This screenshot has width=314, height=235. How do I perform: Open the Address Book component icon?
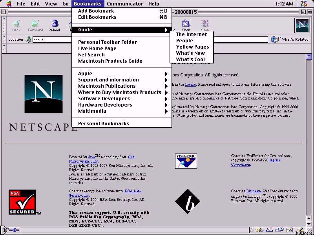[290, 230]
